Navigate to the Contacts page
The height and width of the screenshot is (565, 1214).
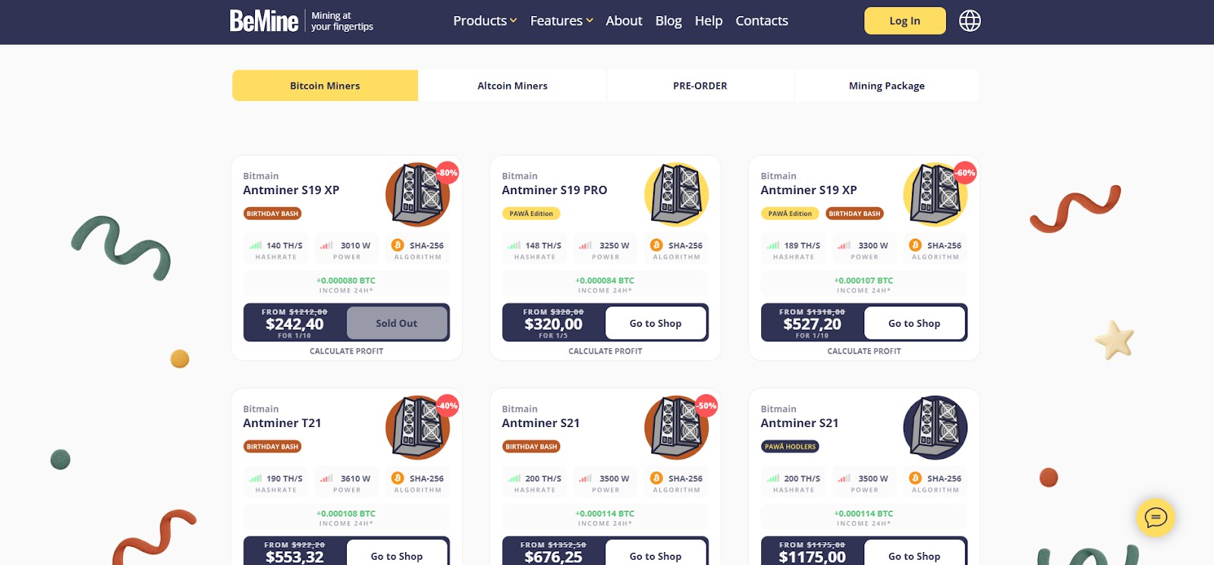coord(761,21)
